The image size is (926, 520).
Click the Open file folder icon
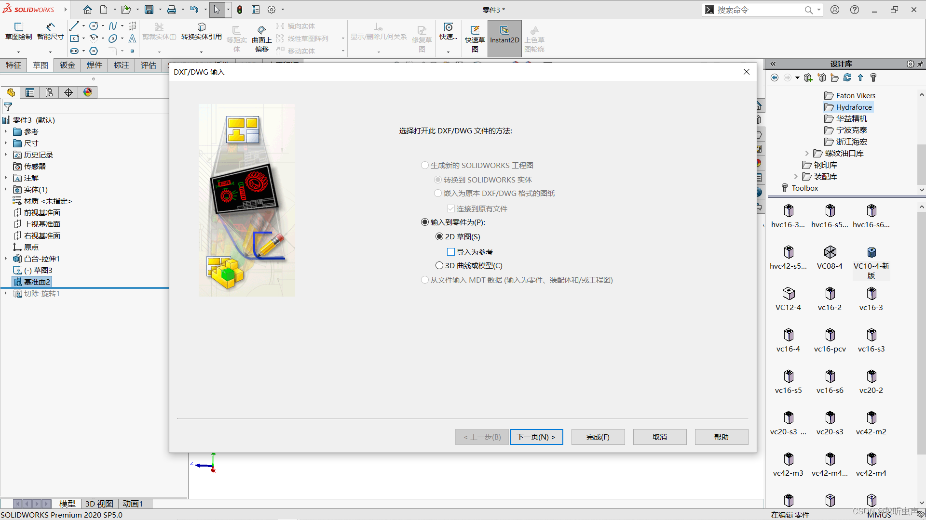coord(126,10)
